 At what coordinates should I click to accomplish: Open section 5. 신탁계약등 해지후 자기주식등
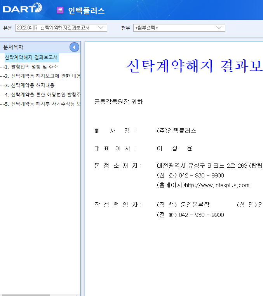coord(43,103)
